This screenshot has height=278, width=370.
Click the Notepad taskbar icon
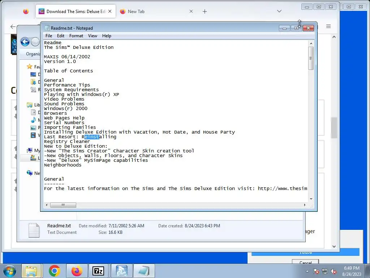pos(144,271)
